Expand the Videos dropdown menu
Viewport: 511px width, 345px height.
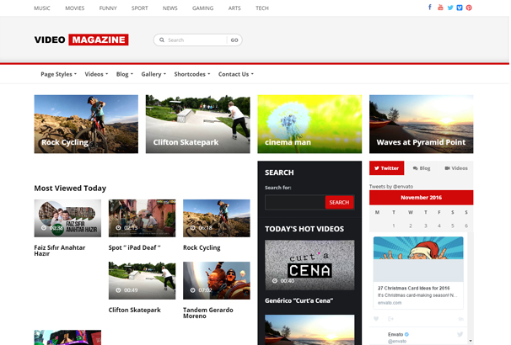(96, 74)
